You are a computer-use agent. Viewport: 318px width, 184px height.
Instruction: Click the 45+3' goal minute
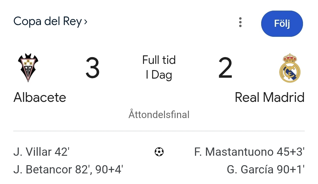point(290,152)
